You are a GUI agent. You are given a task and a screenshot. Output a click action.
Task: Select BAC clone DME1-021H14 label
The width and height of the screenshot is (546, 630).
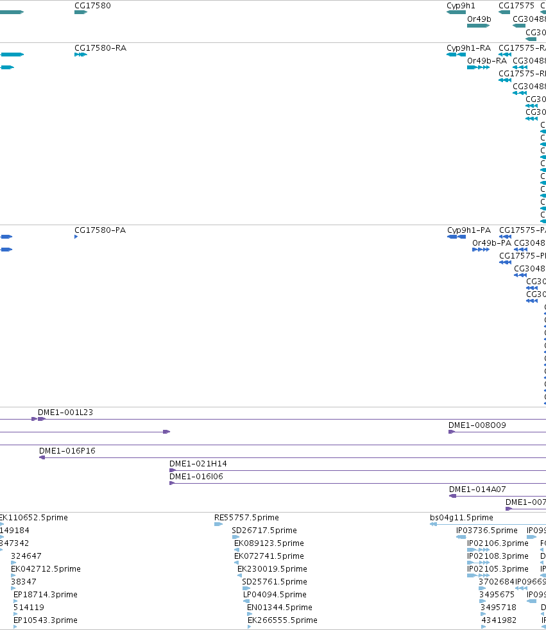[198, 464]
